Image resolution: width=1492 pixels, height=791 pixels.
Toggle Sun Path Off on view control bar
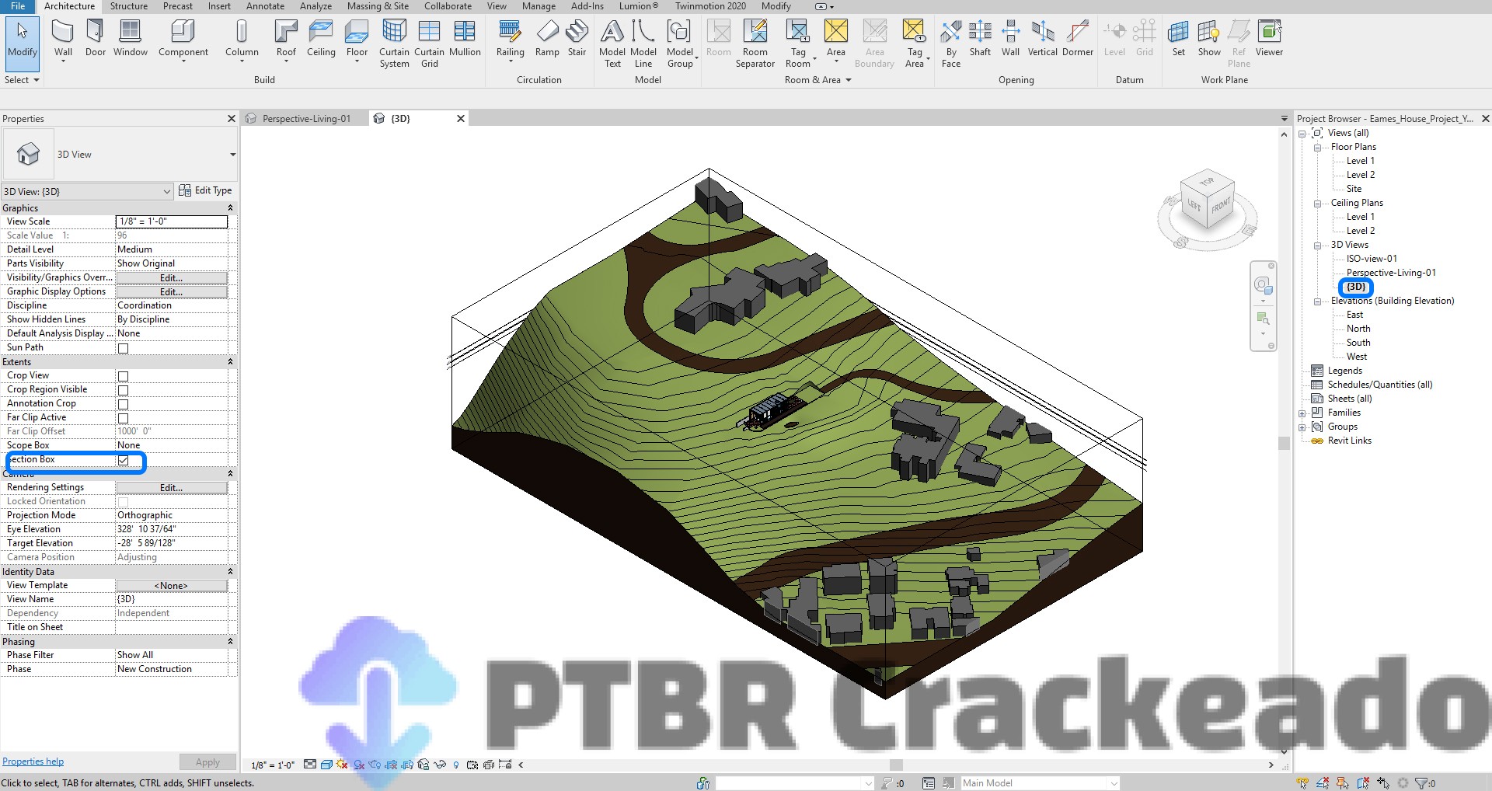coord(342,765)
